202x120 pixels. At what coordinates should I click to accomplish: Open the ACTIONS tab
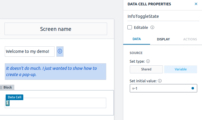coord(190,39)
